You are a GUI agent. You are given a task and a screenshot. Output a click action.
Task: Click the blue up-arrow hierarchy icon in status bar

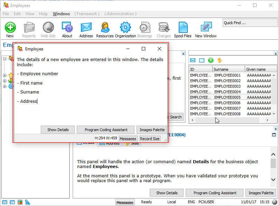pos(27,202)
